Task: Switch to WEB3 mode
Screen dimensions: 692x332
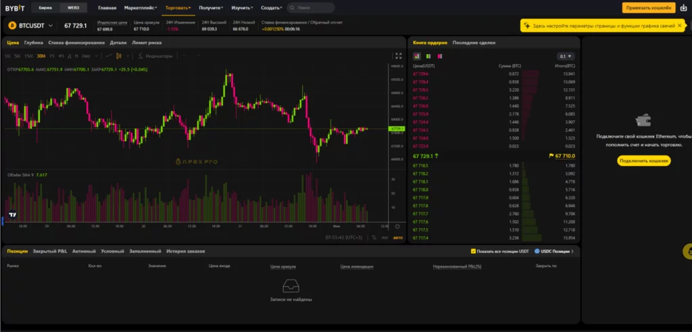Action: point(73,8)
